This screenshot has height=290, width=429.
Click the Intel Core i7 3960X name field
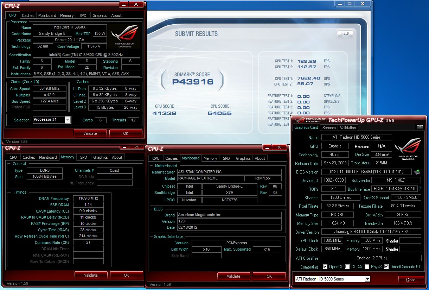(70, 27)
